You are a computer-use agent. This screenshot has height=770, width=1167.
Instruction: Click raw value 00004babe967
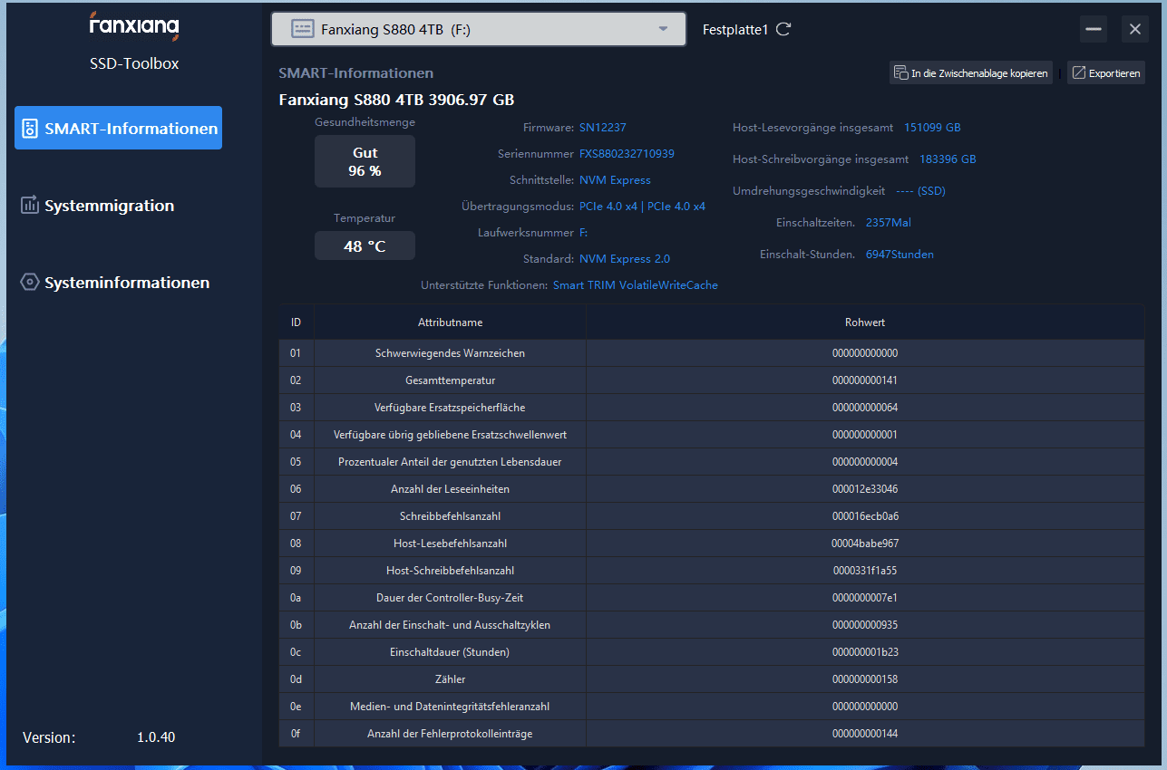(865, 544)
